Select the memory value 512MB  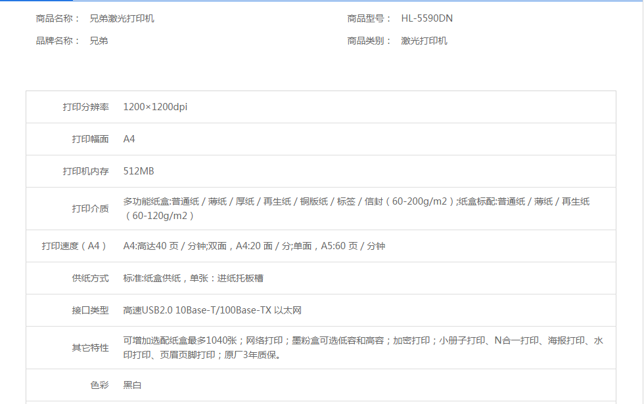point(139,171)
